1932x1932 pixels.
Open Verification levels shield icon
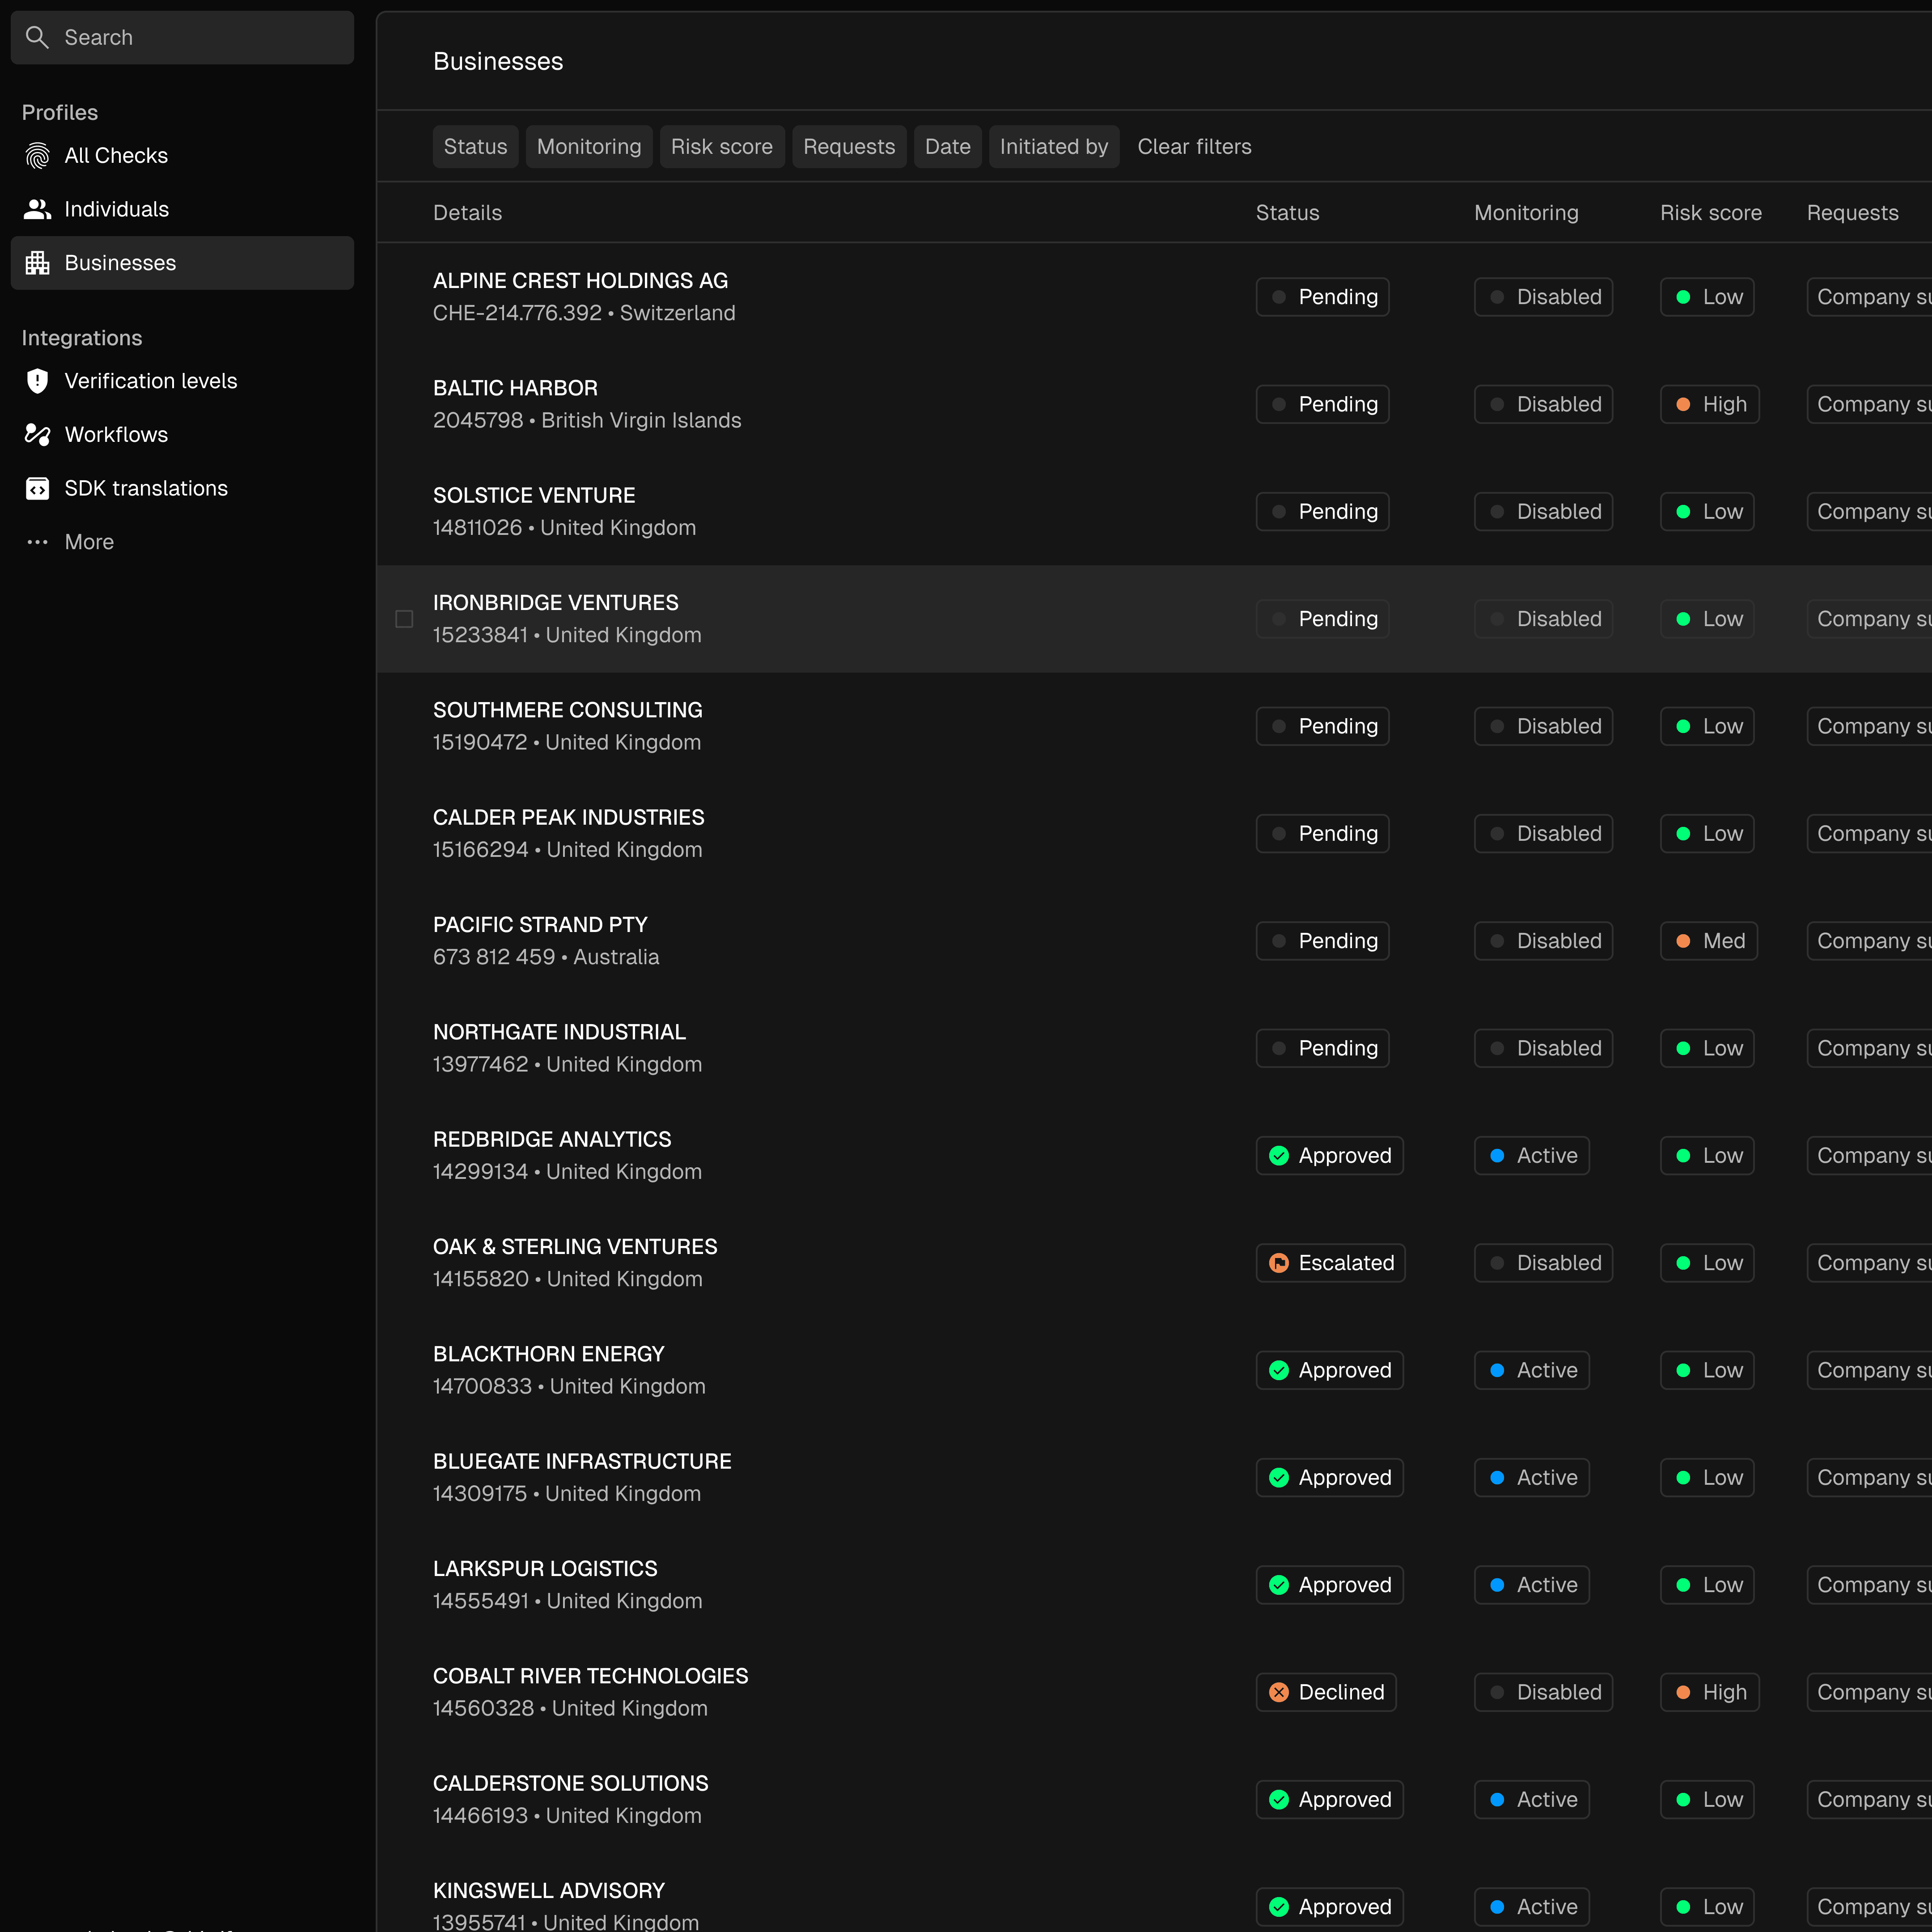tap(37, 381)
